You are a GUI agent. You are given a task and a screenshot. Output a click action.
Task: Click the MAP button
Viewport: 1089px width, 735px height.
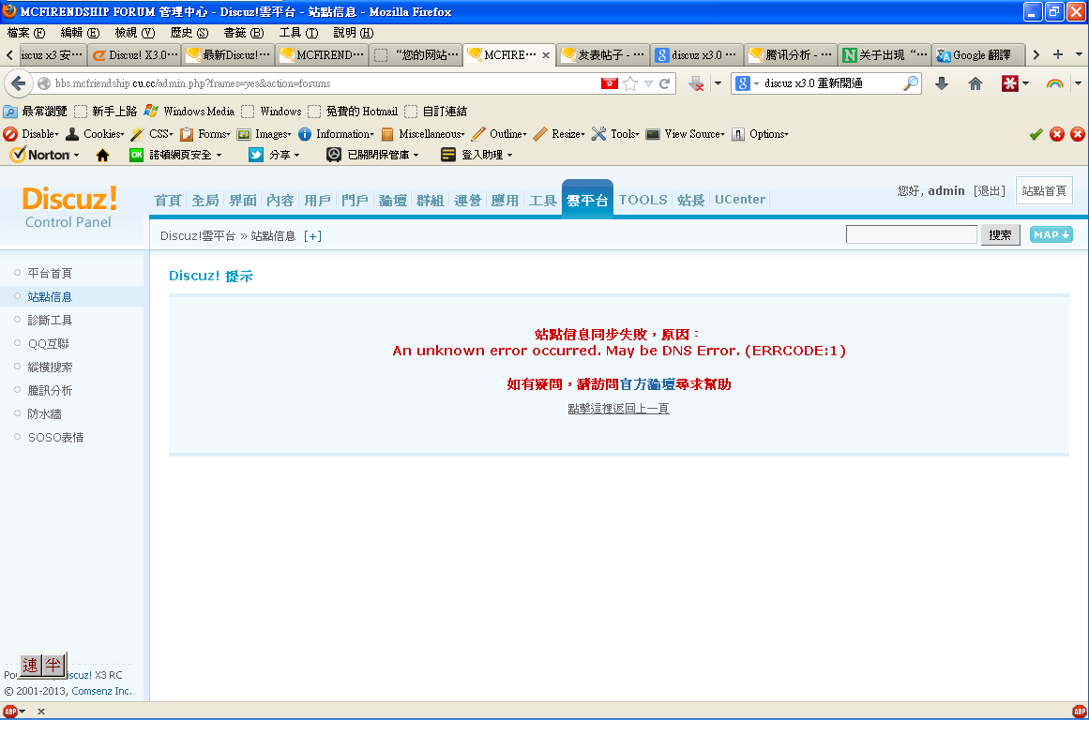coord(1051,234)
